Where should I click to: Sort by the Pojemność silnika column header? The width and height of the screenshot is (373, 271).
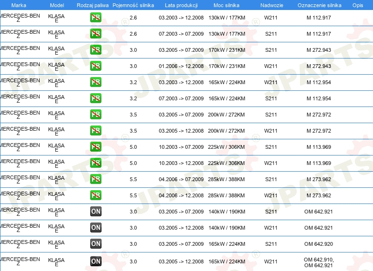133,5
